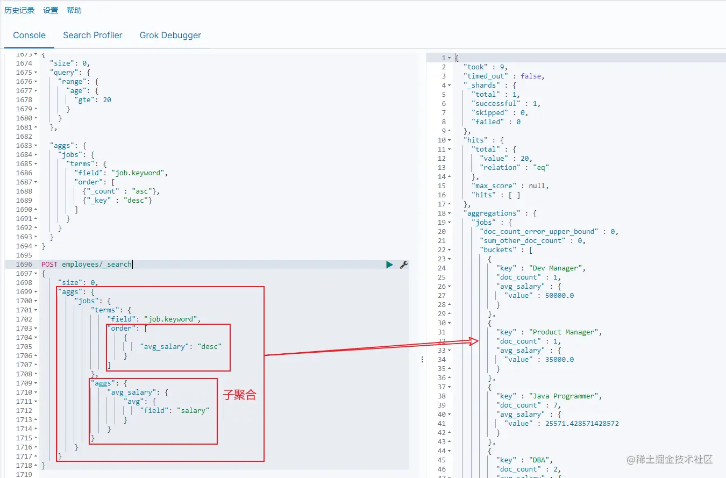
Task: Click line number 1695 in the editor gutter
Action: click(24, 255)
